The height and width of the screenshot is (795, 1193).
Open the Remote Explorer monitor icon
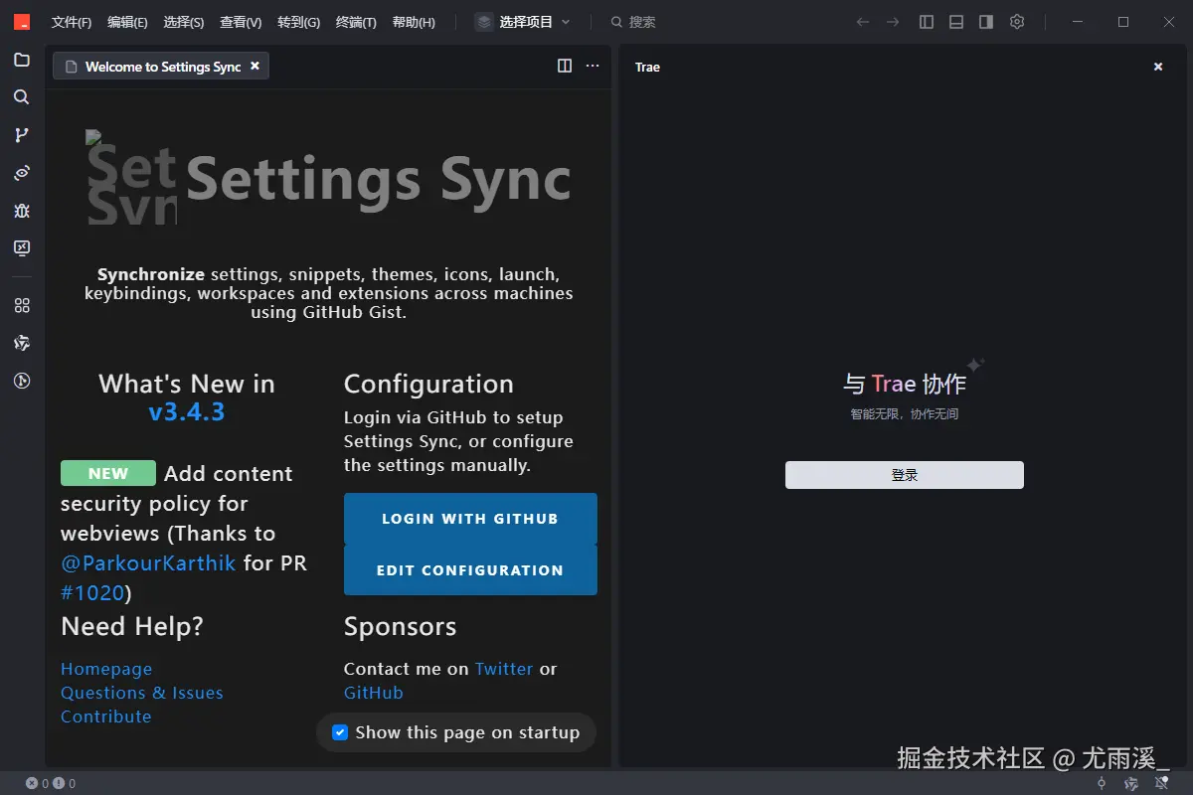(x=22, y=248)
